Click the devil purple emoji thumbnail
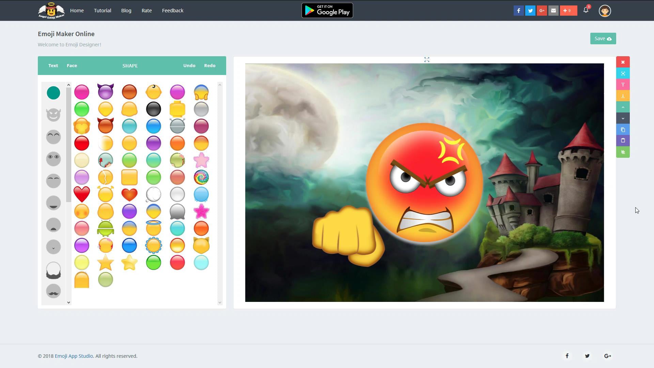 tap(106, 92)
